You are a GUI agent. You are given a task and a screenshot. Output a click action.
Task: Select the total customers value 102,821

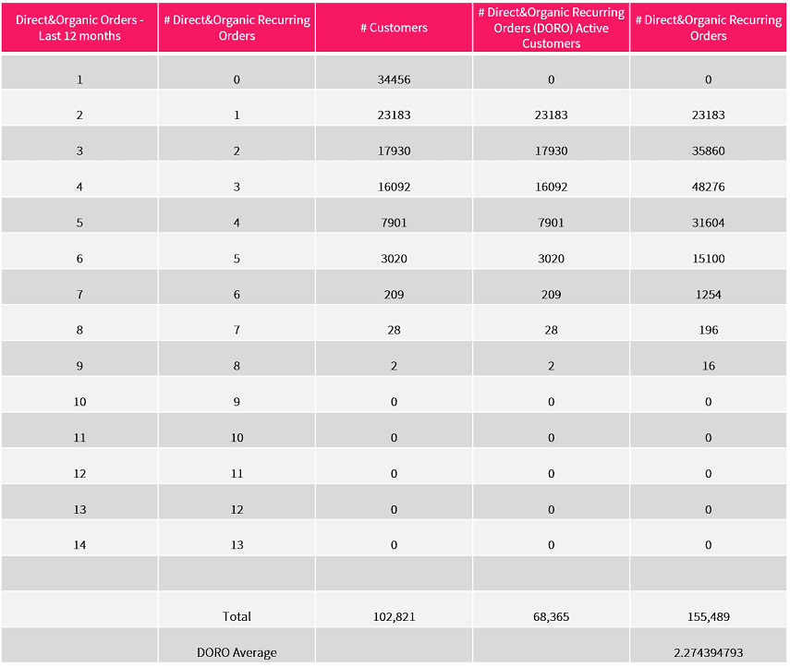pos(394,616)
